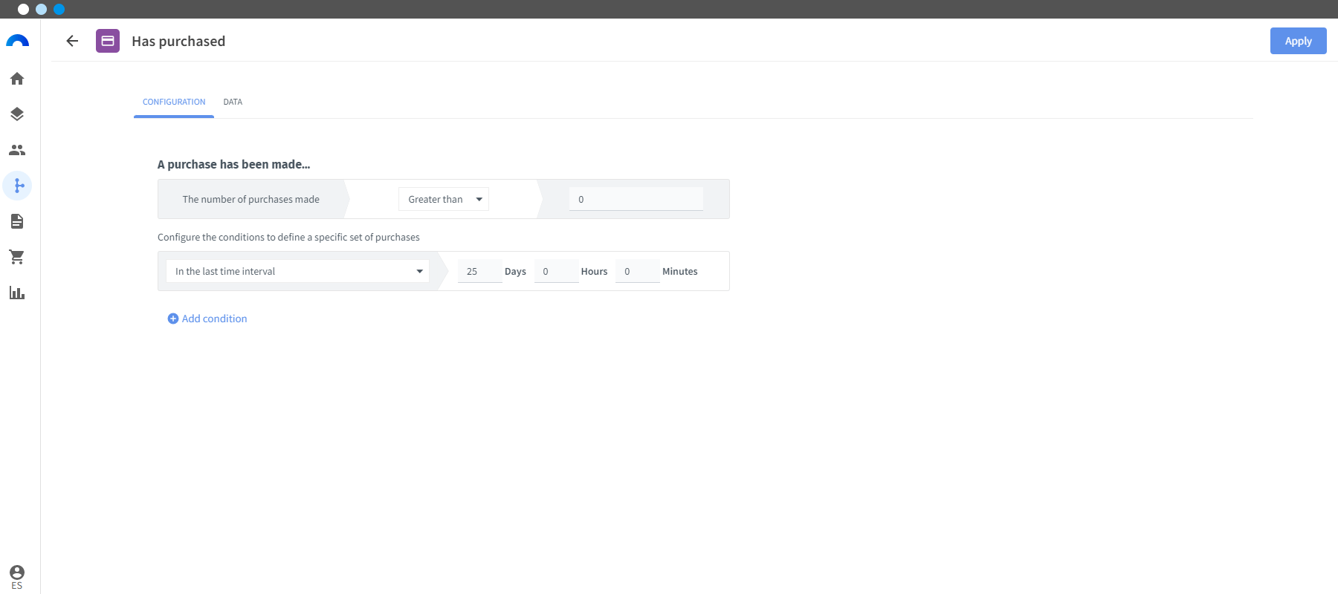Open the shopping cart icon
Image resolution: width=1338 pixels, height=594 pixels.
click(17, 257)
